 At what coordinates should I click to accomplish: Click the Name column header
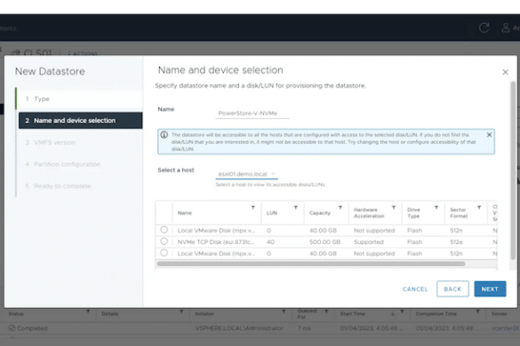pyautogui.click(x=185, y=213)
